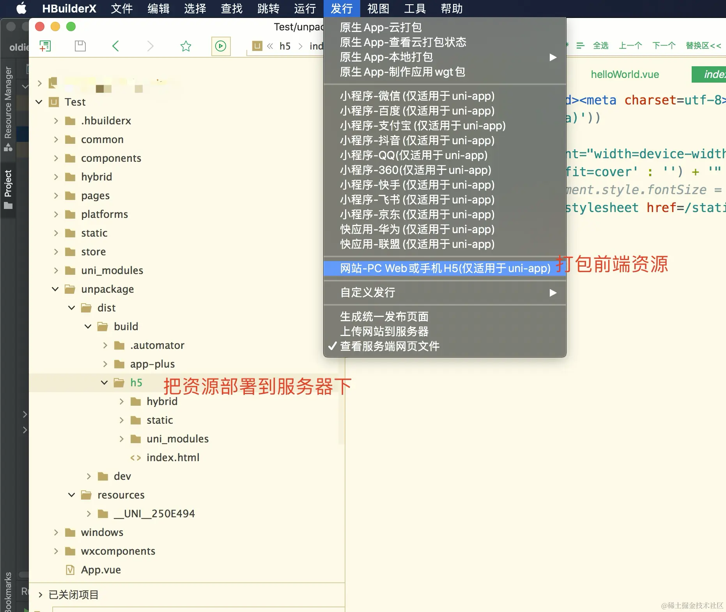Select the store folder
The height and width of the screenshot is (612, 726).
(93, 252)
